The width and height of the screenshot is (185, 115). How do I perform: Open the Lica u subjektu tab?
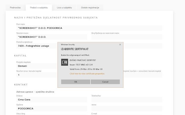coord(64,8)
